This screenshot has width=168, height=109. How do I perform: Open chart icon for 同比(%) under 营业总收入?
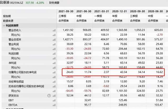pos(54,35)
